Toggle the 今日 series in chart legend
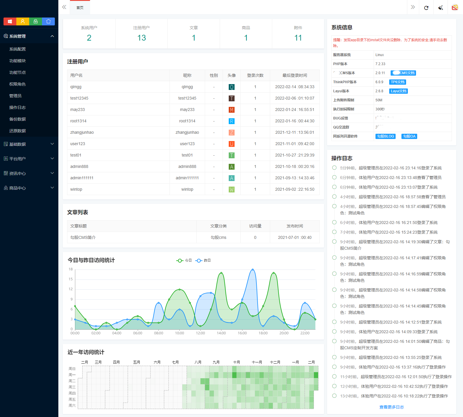 pos(184,260)
